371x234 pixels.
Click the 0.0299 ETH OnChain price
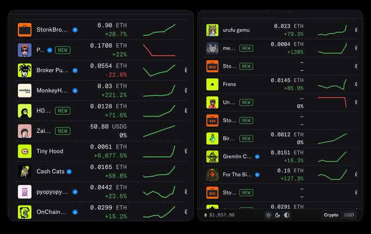point(109,207)
